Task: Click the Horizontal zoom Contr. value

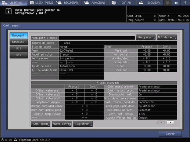Action: coord(167,55)
